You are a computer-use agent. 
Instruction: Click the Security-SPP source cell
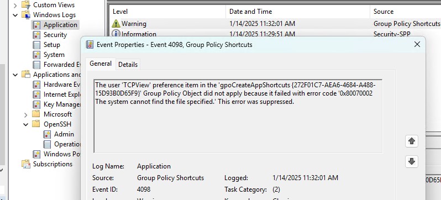tap(392, 34)
